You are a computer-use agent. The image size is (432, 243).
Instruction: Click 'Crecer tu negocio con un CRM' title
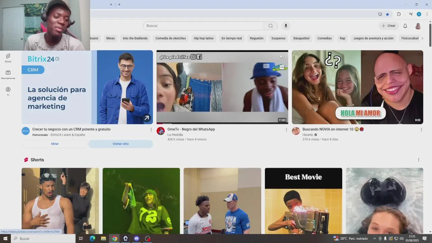71,129
